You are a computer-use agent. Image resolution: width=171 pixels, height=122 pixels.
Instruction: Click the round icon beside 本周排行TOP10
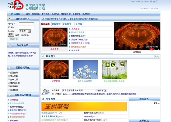(10, 95)
